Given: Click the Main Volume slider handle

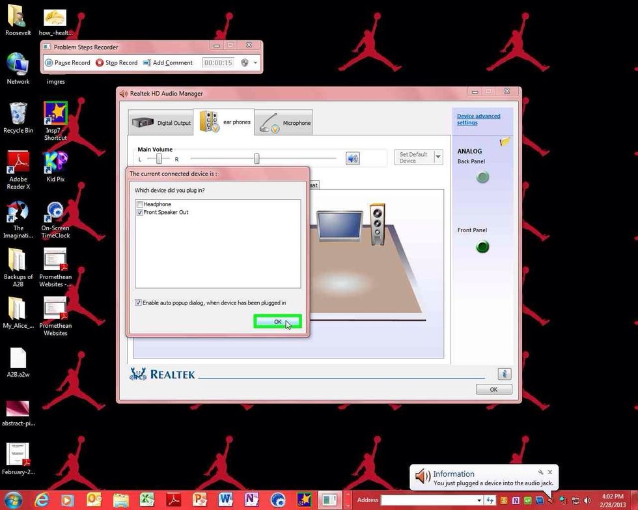Looking at the screenshot, I should pyautogui.click(x=257, y=158).
